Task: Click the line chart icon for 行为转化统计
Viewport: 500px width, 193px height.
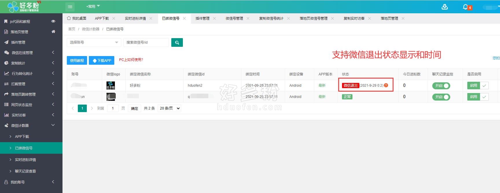Action: [6, 73]
